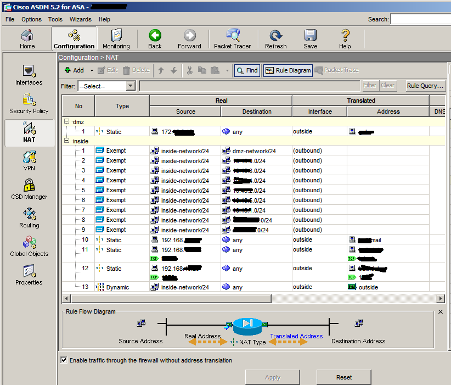The image size is (451, 385).
Task: Open the Options menu
Action: [31, 19]
